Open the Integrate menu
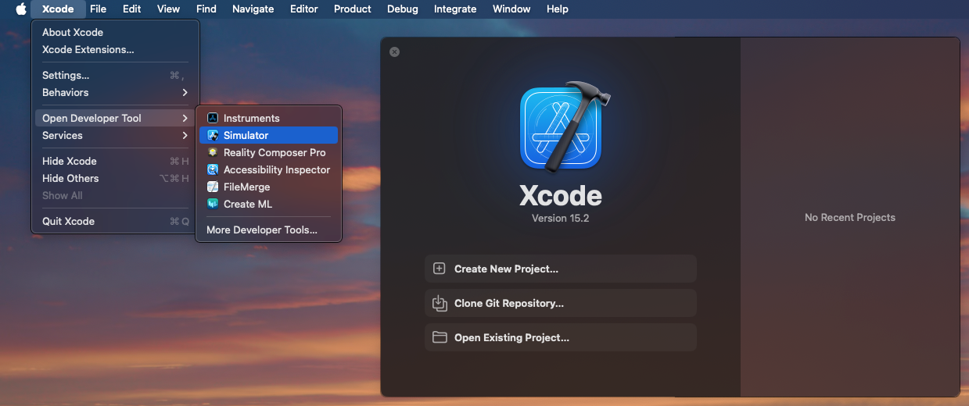Viewport: 969px width, 406px height. (455, 9)
